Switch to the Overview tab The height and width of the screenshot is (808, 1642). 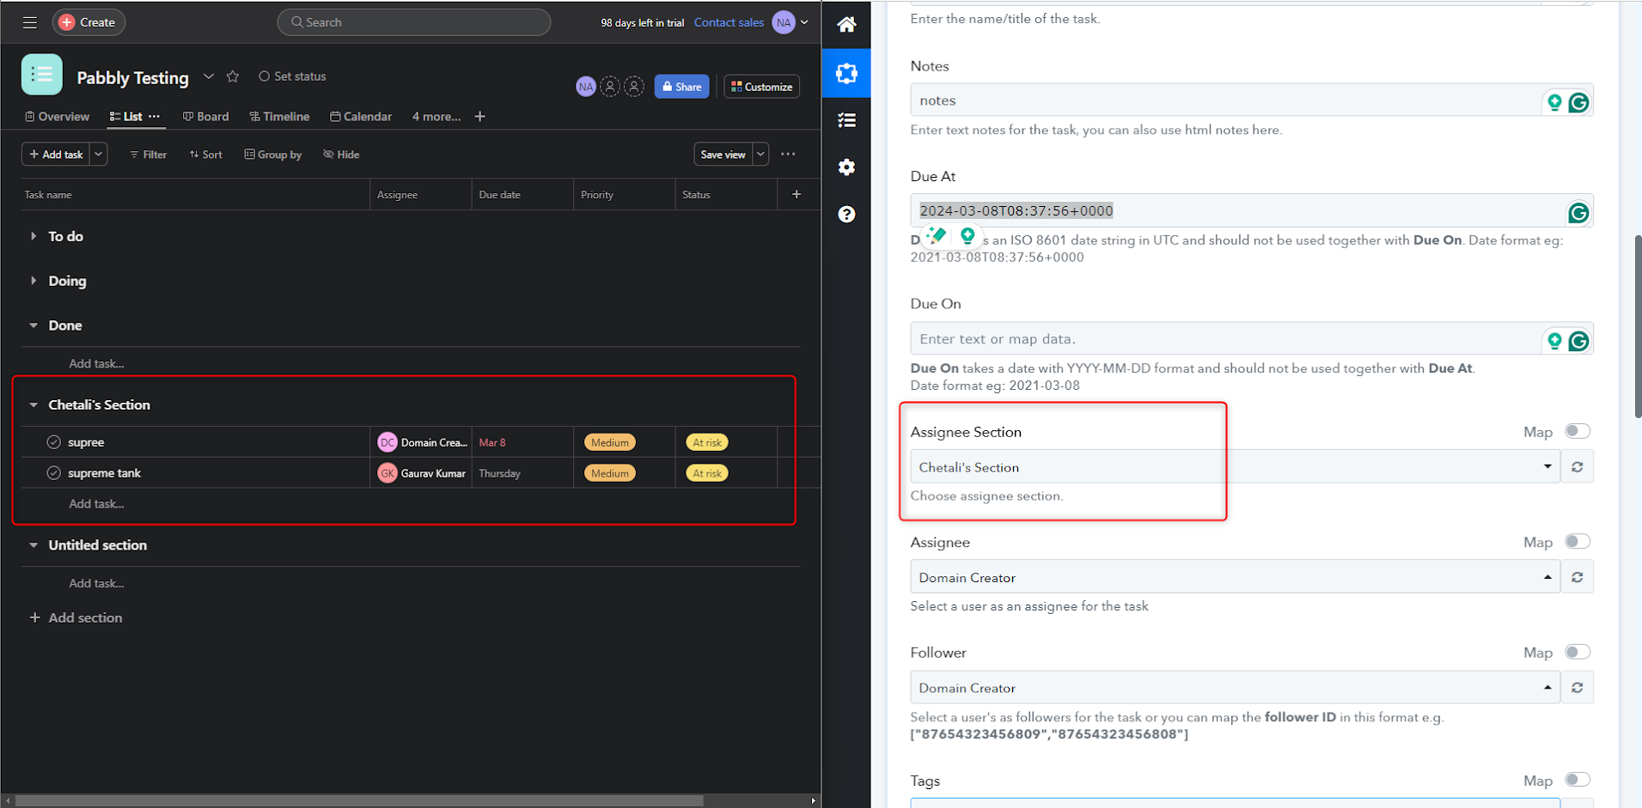(57, 117)
